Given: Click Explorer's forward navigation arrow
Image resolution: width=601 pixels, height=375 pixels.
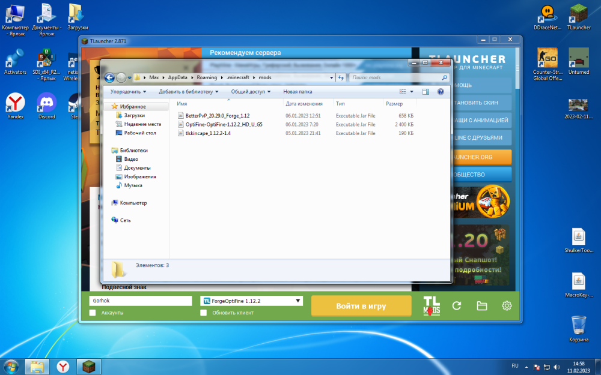Looking at the screenshot, I should pos(121,77).
